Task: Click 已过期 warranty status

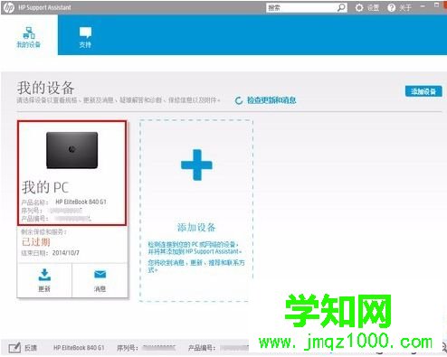Action: tap(35, 241)
